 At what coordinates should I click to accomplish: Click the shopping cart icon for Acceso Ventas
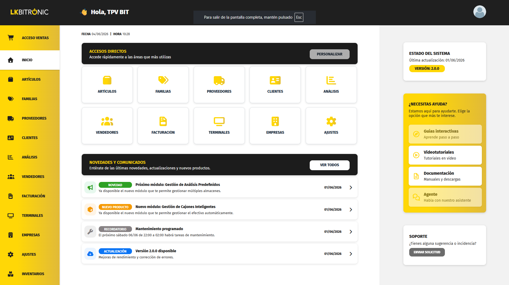(11, 38)
